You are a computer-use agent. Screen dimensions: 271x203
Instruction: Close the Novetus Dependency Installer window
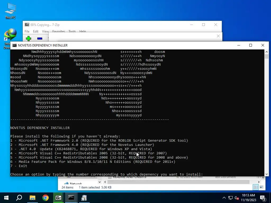coord(263,45)
